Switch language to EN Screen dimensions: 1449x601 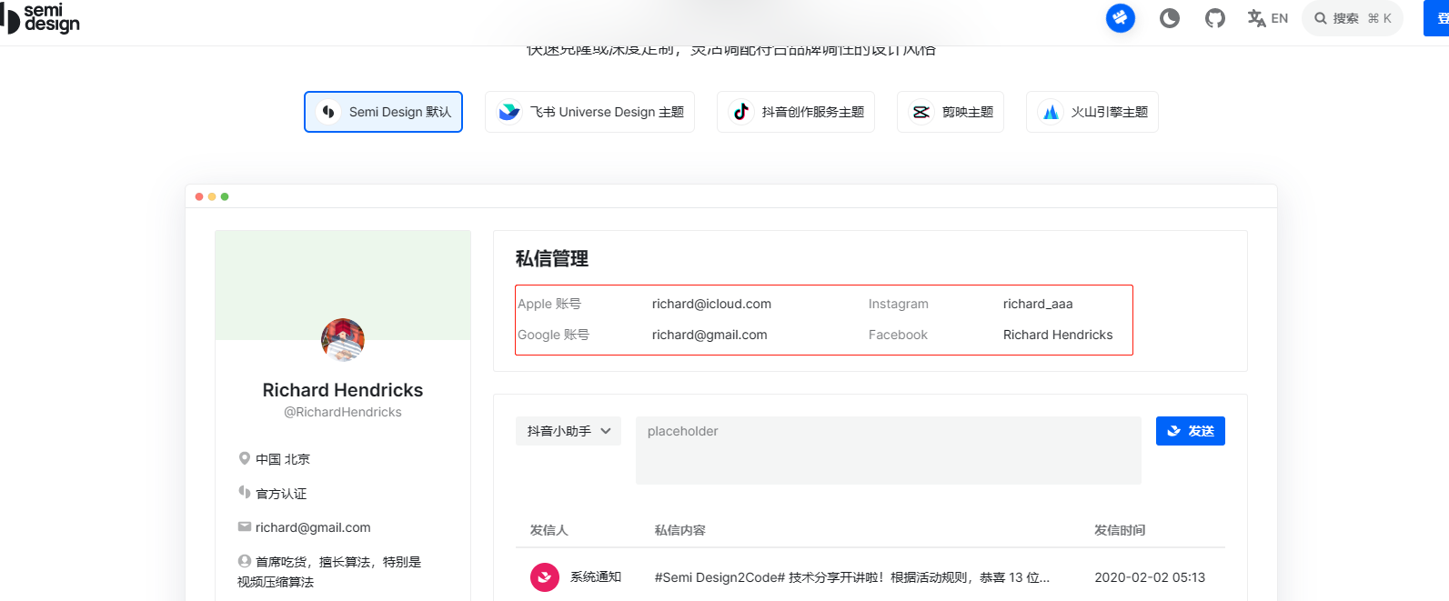[x=1268, y=18]
